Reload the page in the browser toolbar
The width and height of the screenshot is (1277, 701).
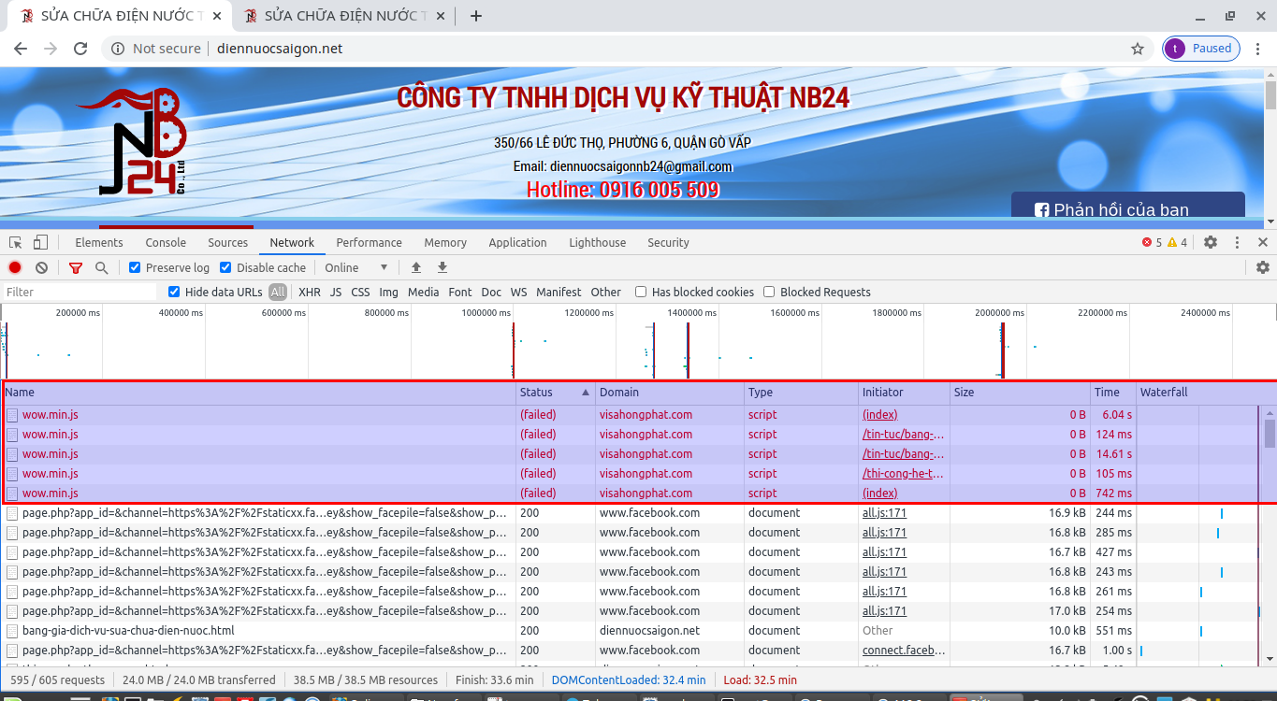coord(80,49)
